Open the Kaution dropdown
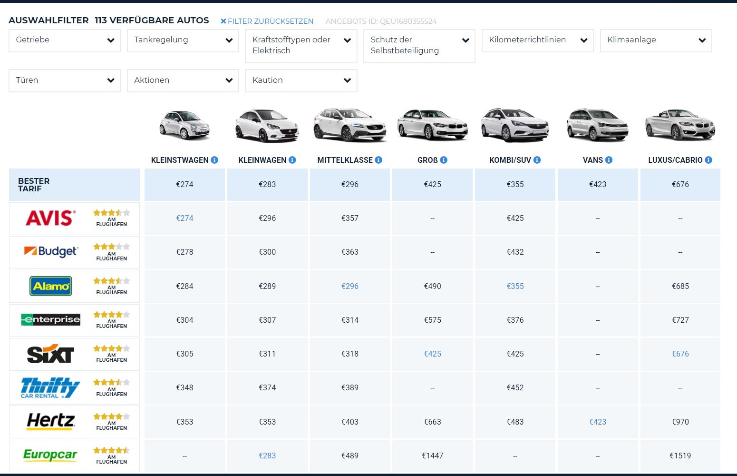The height and width of the screenshot is (476, 737). pos(301,80)
